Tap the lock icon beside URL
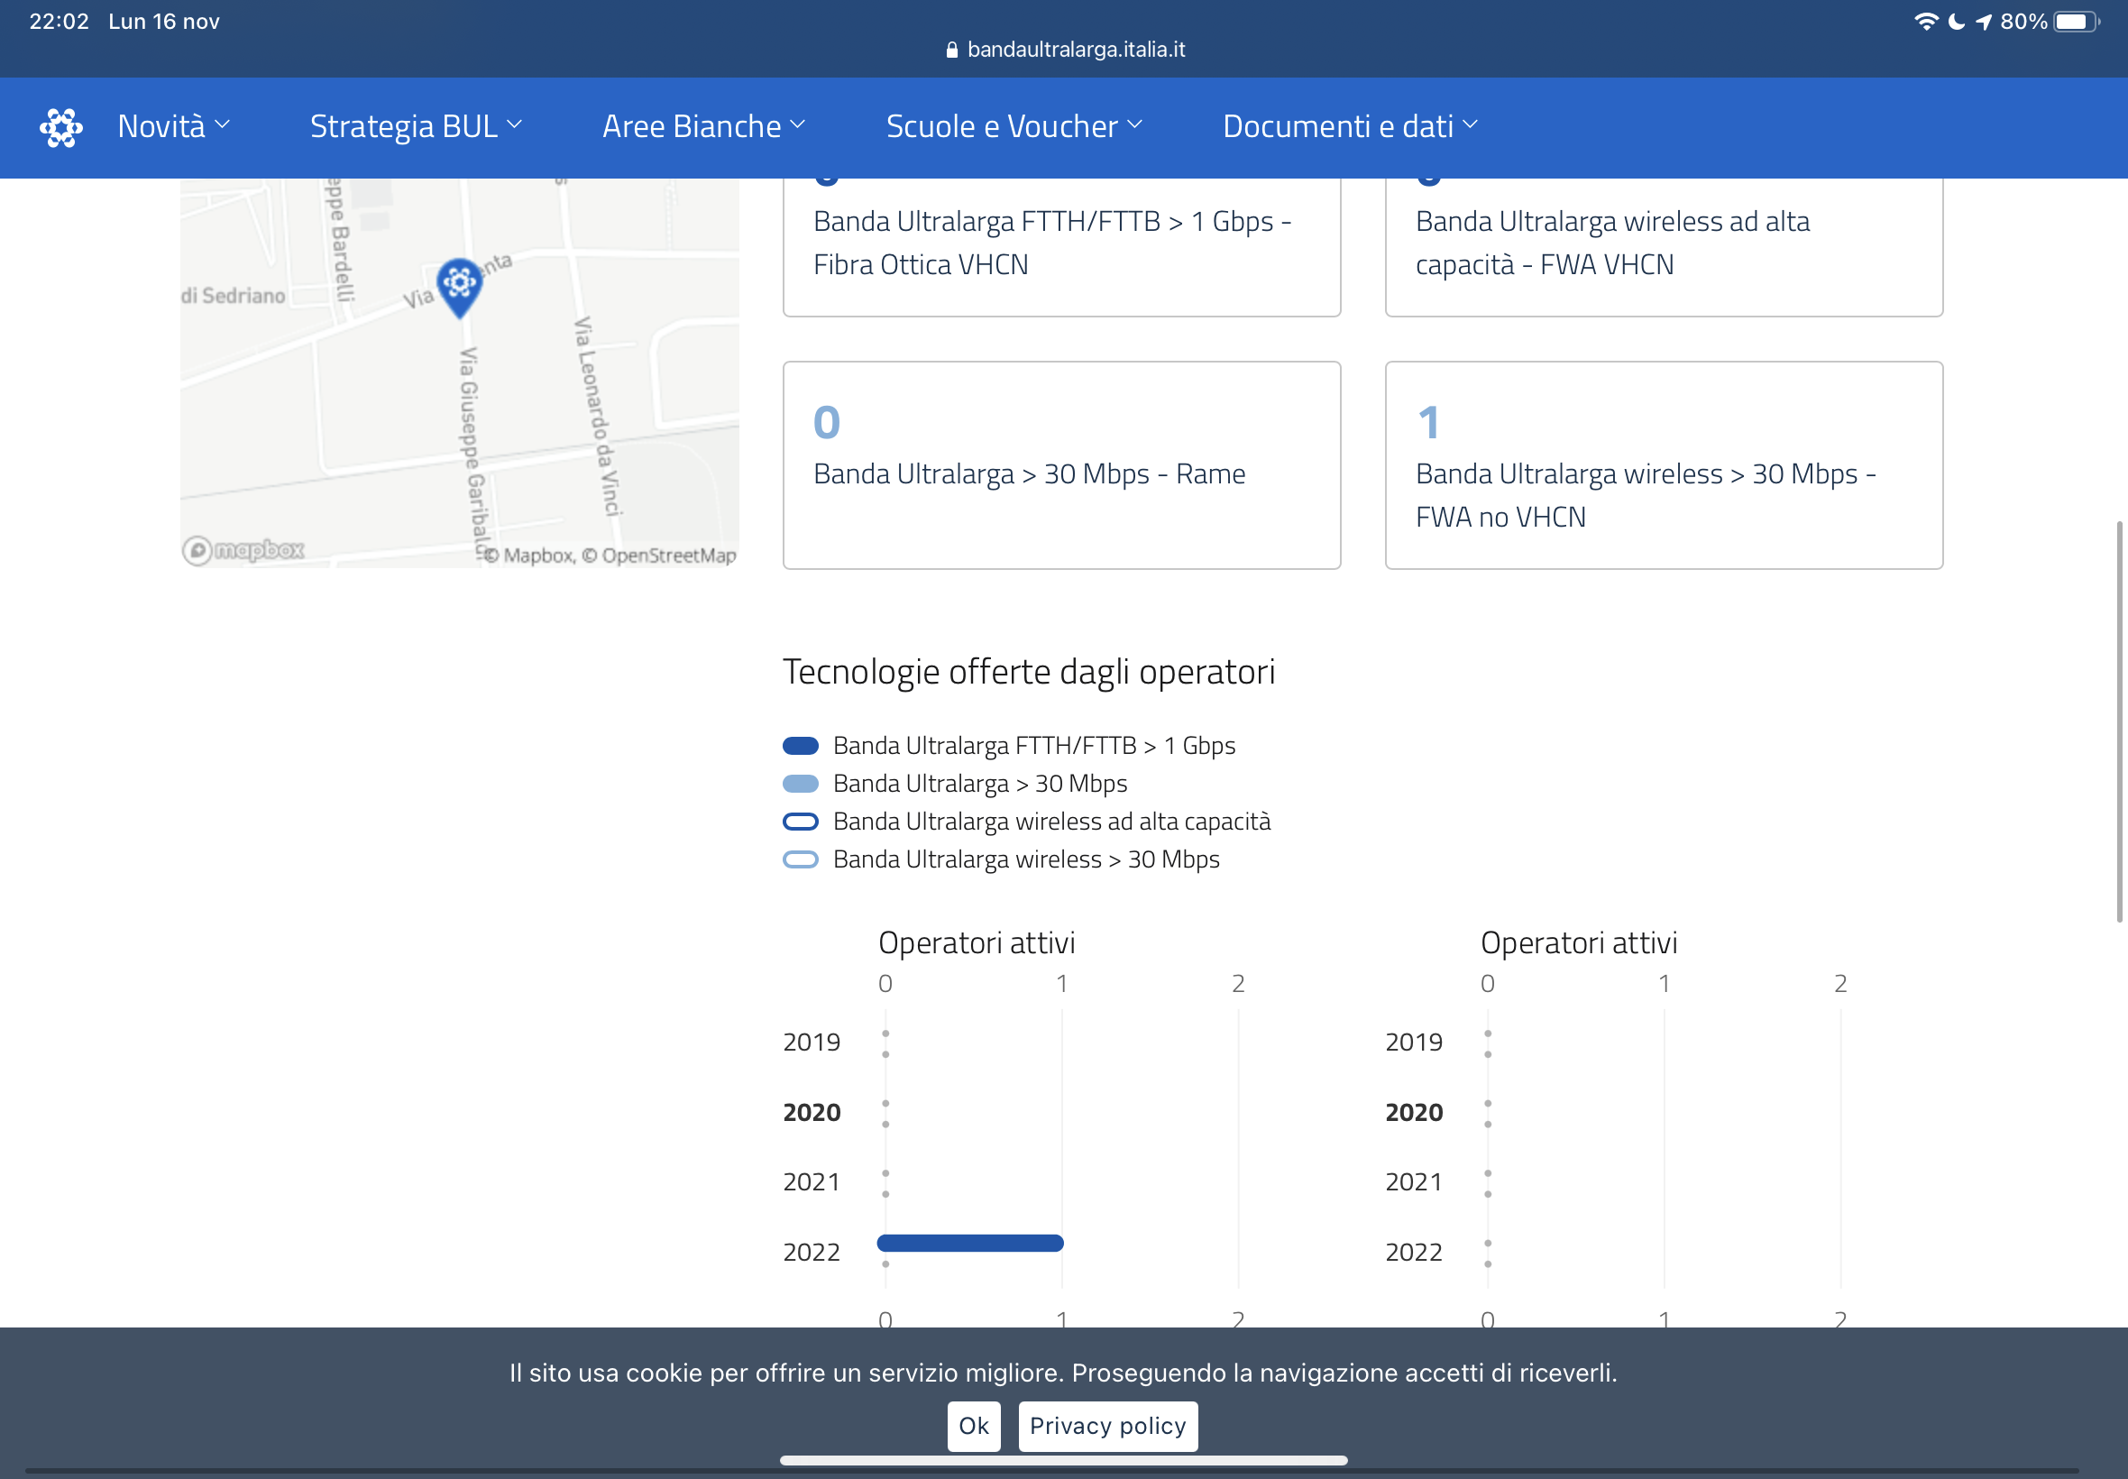 (x=951, y=50)
